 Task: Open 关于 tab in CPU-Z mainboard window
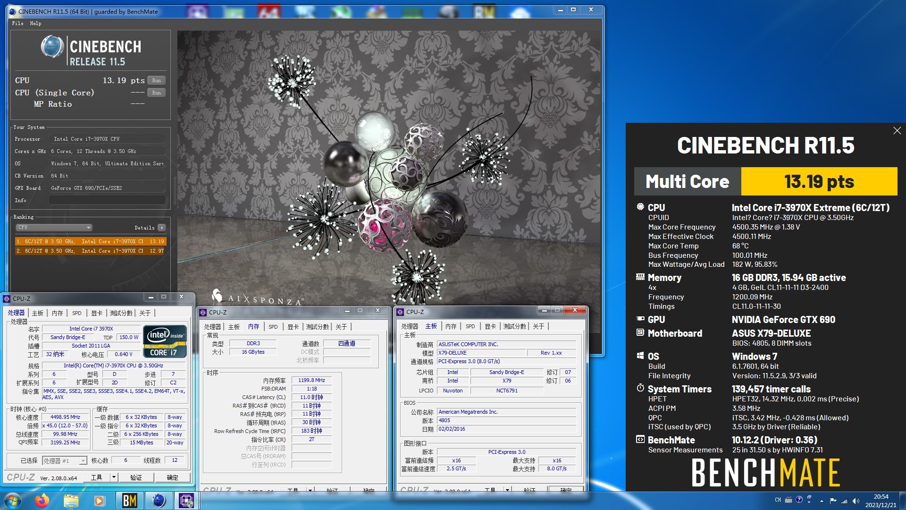(x=538, y=326)
